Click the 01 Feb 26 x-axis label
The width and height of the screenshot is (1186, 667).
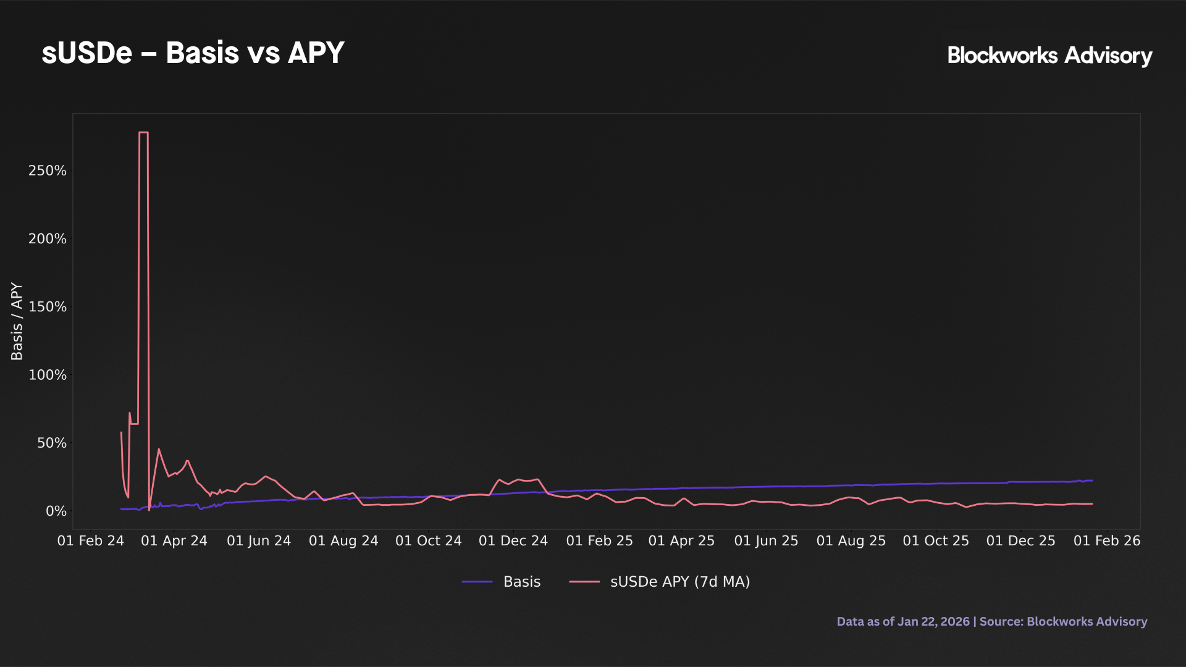(x=1106, y=540)
